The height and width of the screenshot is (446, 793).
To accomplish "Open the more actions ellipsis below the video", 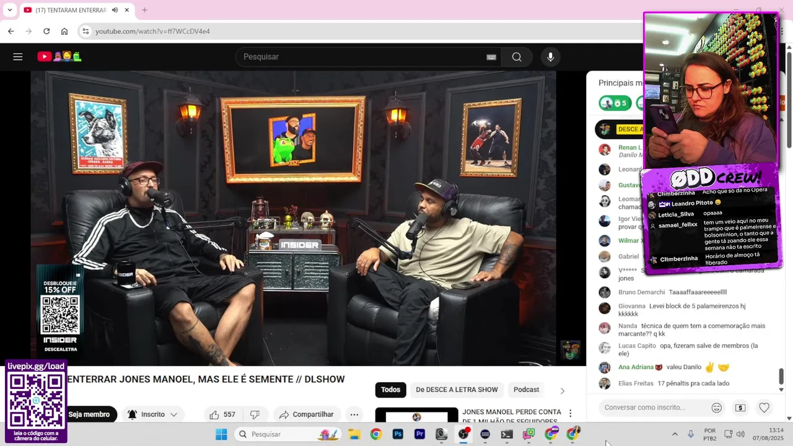I will [354, 414].
